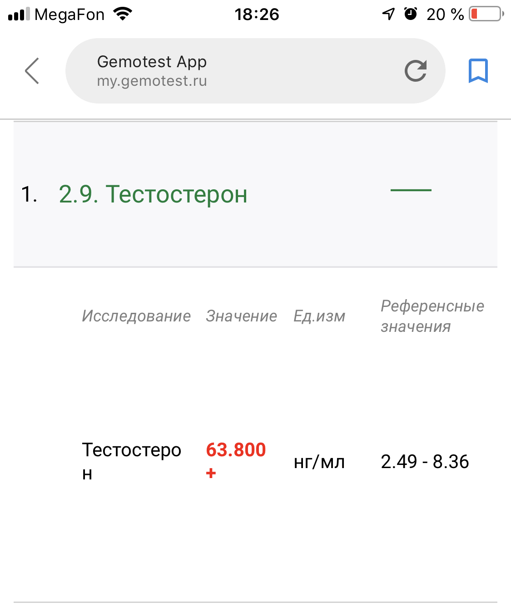Tap the Исследование column header
The image size is (511, 607).
pyautogui.click(x=136, y=316)
